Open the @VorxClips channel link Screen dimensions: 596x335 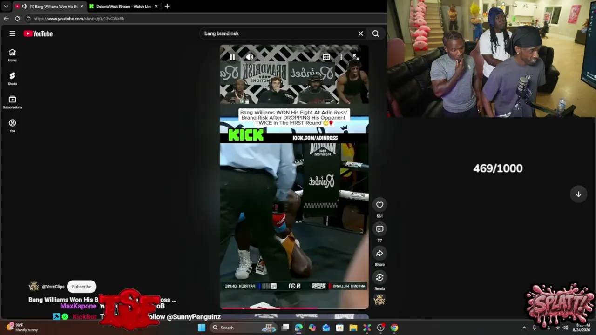[53, 287]
